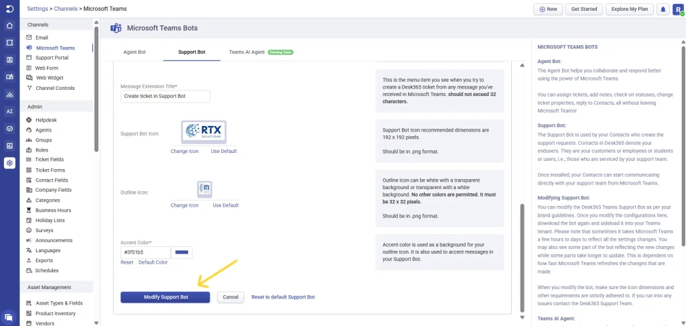Click the Cancel button

(x=230, y=297)
